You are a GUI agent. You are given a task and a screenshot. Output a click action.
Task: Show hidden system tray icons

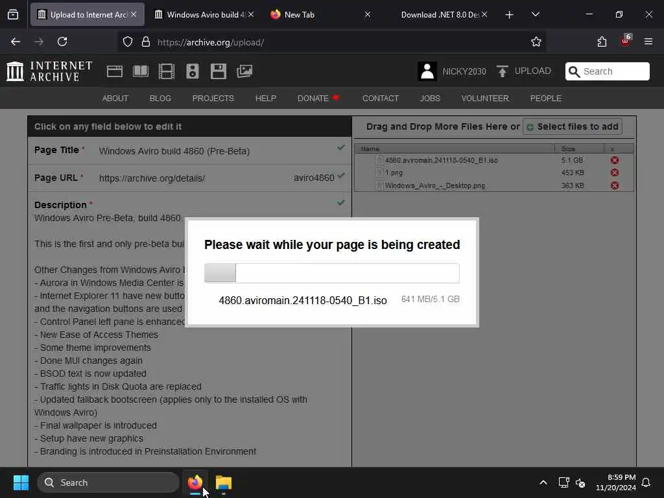tap(543, 482)
